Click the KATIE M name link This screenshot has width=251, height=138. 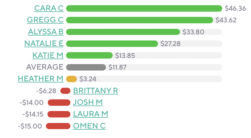coord(48,55)
